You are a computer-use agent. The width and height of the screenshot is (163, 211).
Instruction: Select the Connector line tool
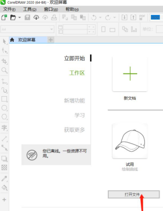point(4,148)
